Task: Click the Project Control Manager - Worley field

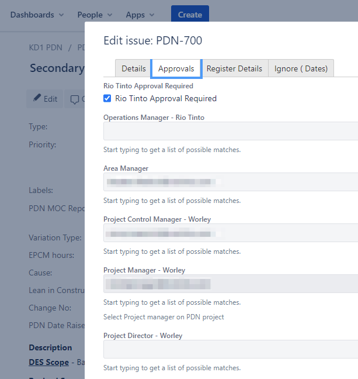Action: coord(231,233)
